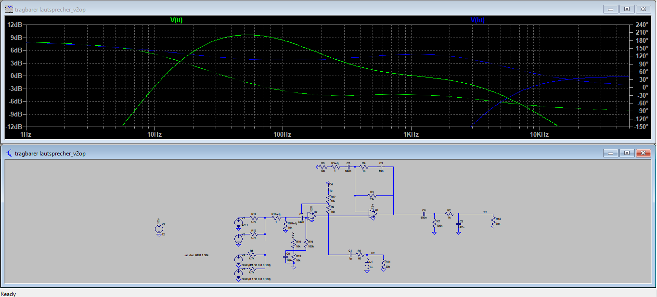Maximize the plot window

(627, 9)
